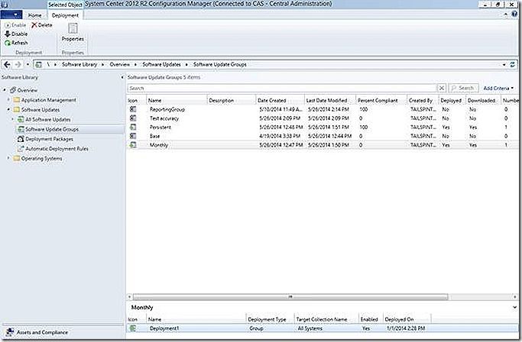Screen dimensions: 522x342
Task: Click the Base row icon
Action: (133, 136)
